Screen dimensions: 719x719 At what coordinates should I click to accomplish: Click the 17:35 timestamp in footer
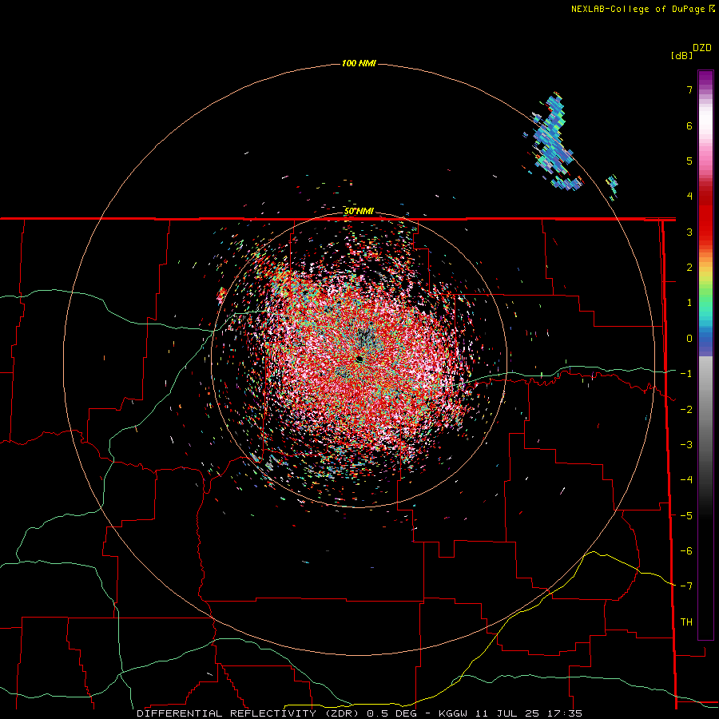(565, 713)
